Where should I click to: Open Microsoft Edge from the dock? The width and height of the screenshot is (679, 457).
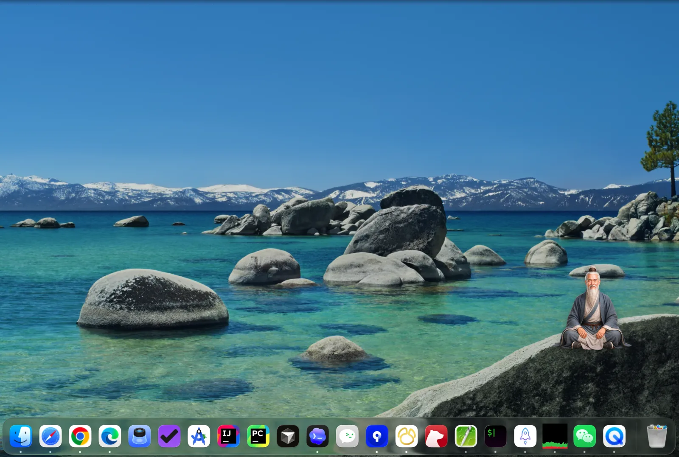point(110,436)
